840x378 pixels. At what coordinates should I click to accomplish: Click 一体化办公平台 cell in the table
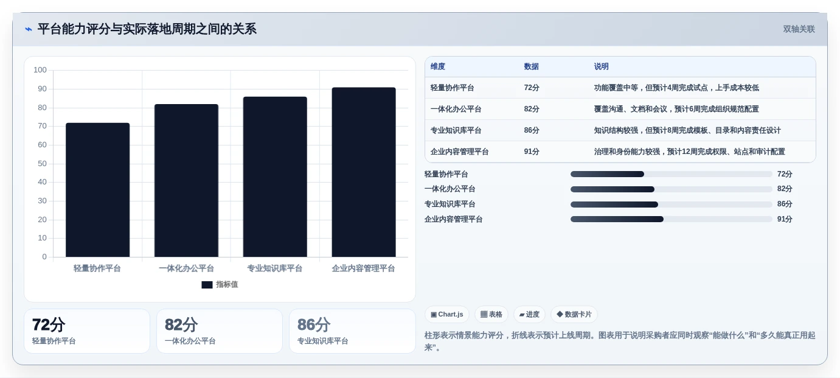456,109
